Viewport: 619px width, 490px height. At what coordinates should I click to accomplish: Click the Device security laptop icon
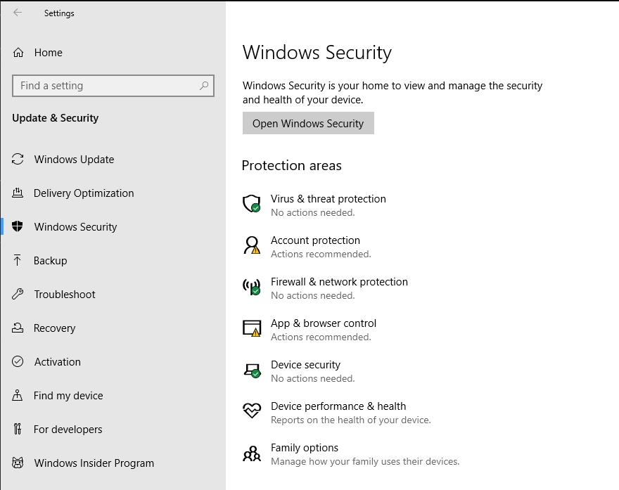(251, 370)
